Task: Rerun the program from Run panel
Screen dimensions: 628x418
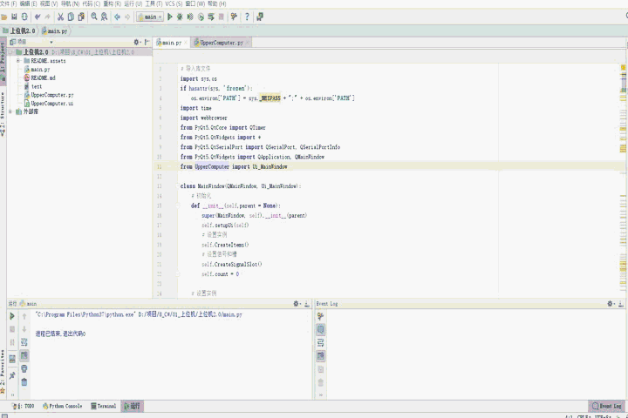Action: [11, 317]
